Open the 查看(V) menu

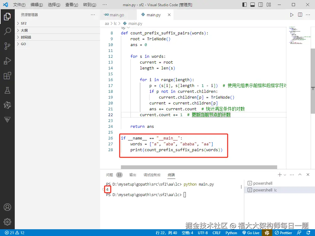tap(71, 5)
